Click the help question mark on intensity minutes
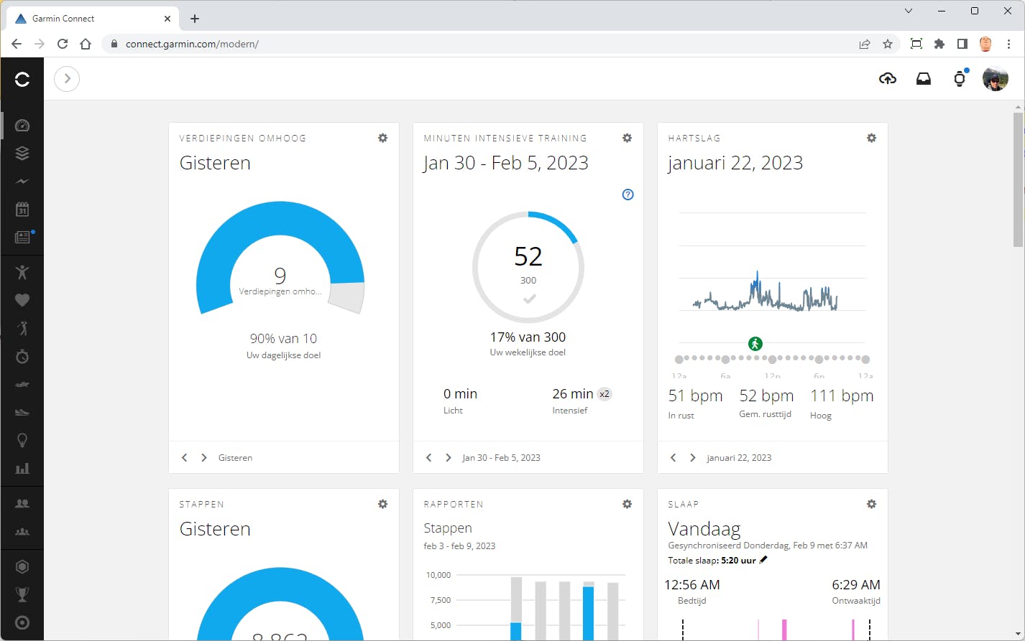 [x=628, y=195]
